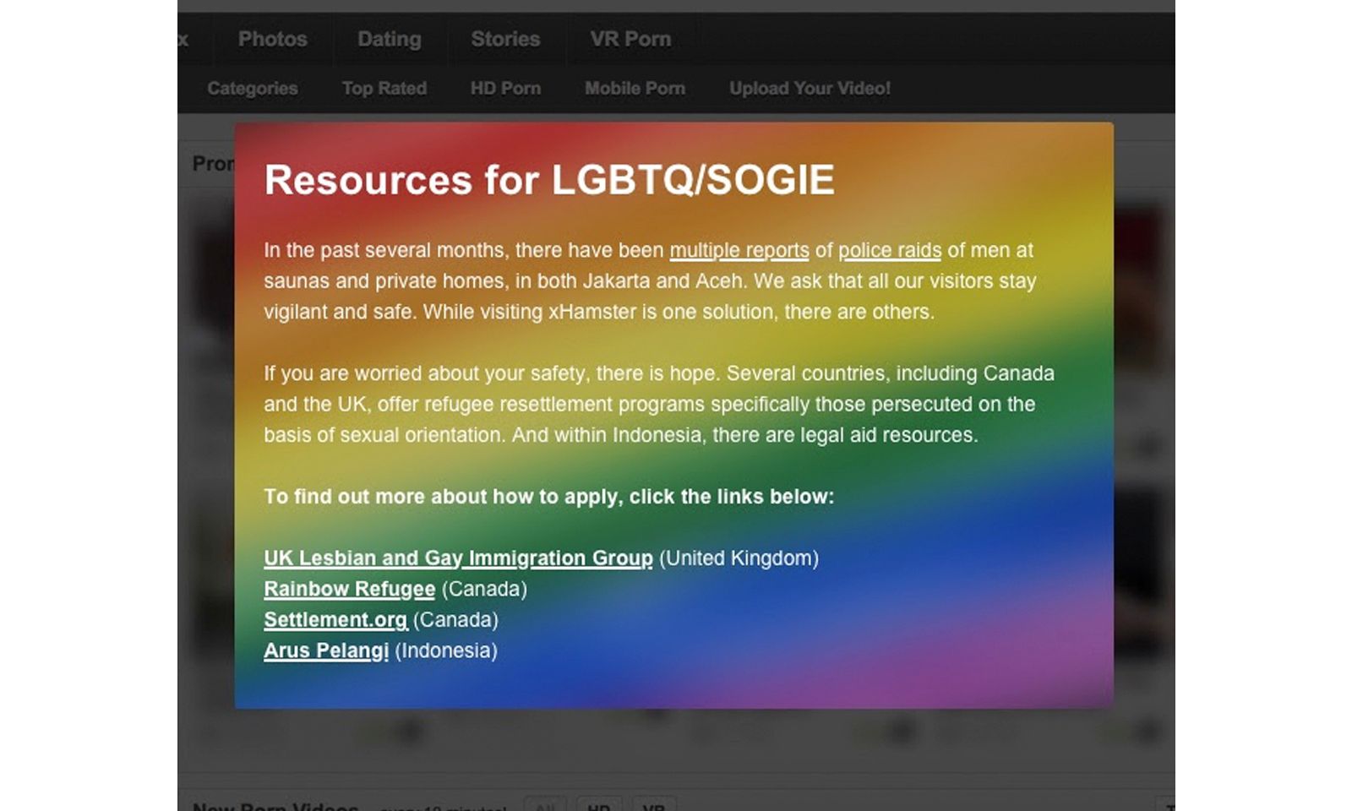Open the Dating tab
The height and width of the screenshot is (811, 1352).
tap(389, 39)
